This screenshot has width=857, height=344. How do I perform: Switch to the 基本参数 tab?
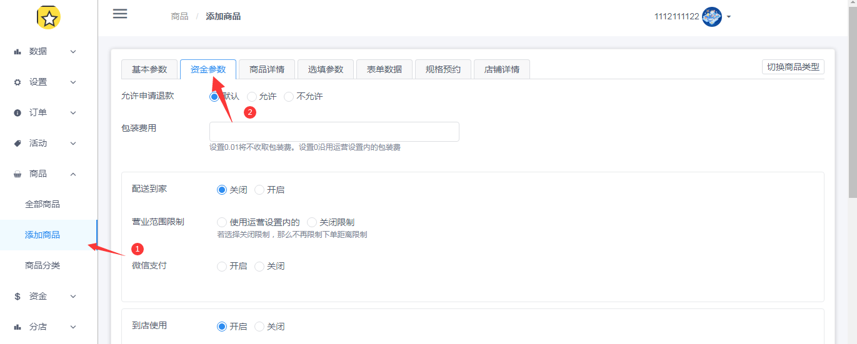click(149, 69)
